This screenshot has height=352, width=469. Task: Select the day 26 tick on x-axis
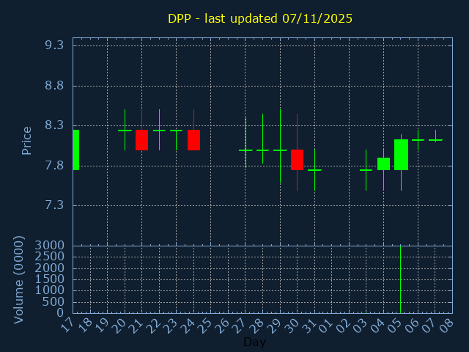click(224, 323)
